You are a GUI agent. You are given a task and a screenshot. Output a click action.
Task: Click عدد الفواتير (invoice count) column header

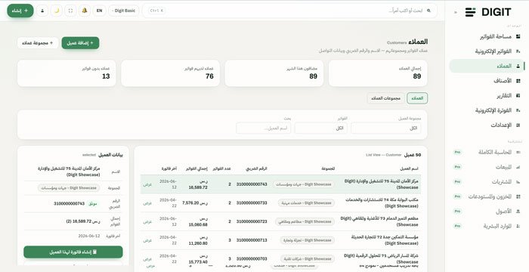click(221, 168)
